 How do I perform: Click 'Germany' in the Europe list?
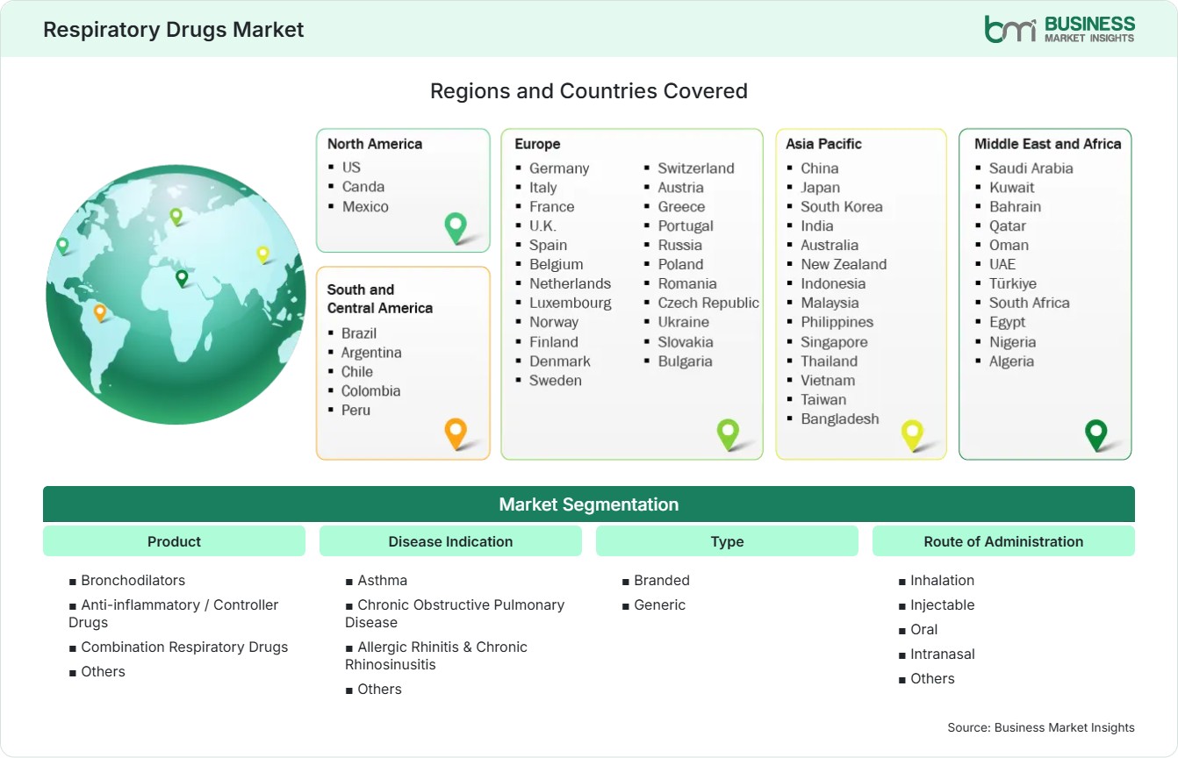click(559, 168)
